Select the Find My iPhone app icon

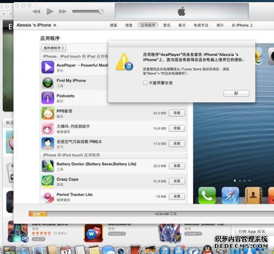pos(48,83)
